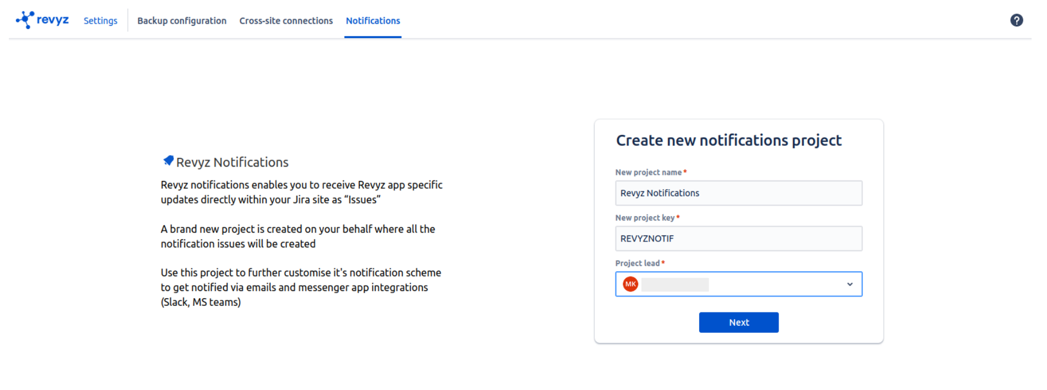
Task: Select the Notifications tab
Action: point(373,21)
